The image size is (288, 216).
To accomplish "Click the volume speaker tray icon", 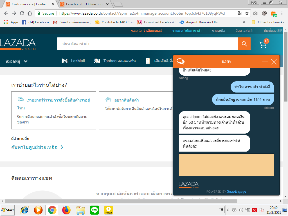I will [x=241, y=210].
